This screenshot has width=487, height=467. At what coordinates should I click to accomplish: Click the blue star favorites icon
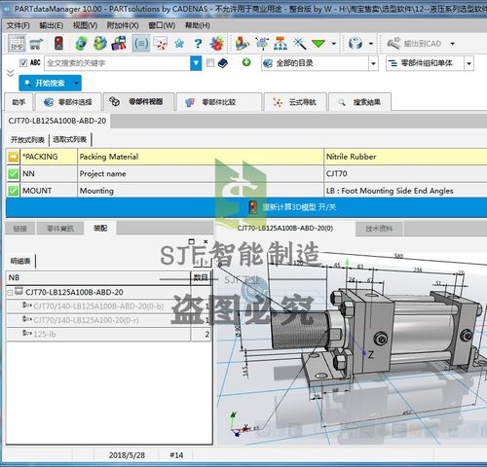click(179, 43)
